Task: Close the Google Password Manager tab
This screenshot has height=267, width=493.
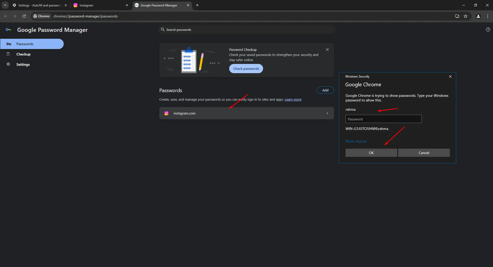Action: [x=188, y=5]
